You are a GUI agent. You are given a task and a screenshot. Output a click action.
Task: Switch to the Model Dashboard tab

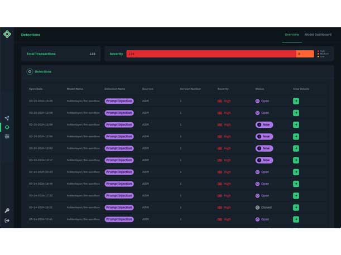coord(318,35)
